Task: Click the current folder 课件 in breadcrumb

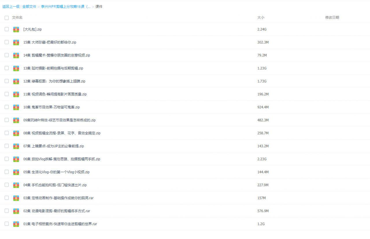Action: coord(99,6)
